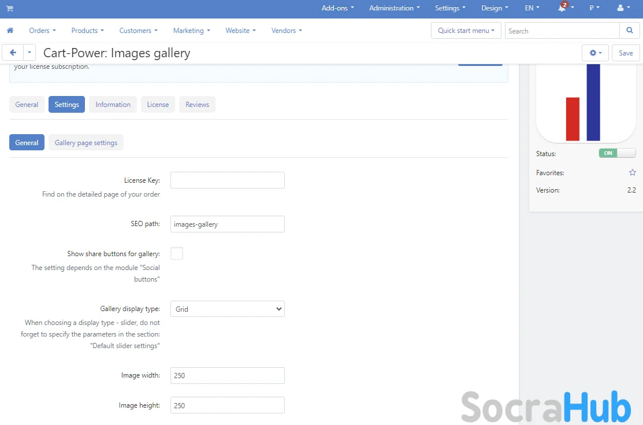Toggle the add-on Status ON switch

tap(616, 153)
